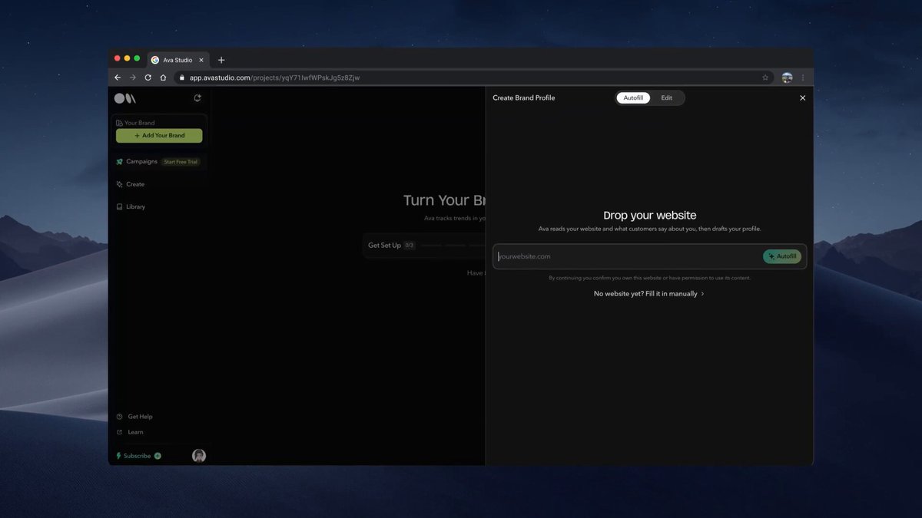The image size is (922, 518).
Task: Click the Get Help question-mark icon
Action: tap(119, 417)
